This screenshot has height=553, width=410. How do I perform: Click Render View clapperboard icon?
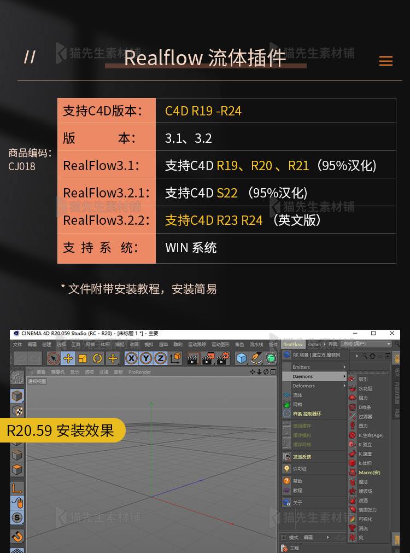tap(192, 358)
